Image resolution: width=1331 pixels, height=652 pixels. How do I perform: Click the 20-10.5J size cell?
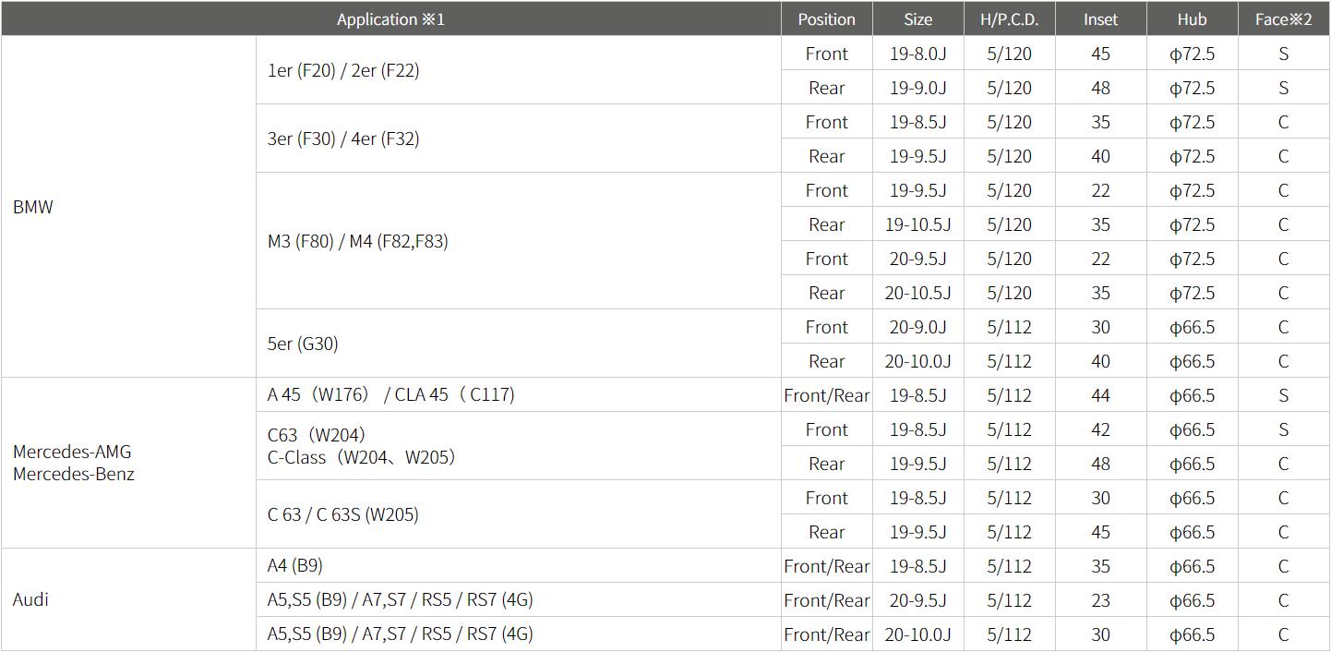917,293
